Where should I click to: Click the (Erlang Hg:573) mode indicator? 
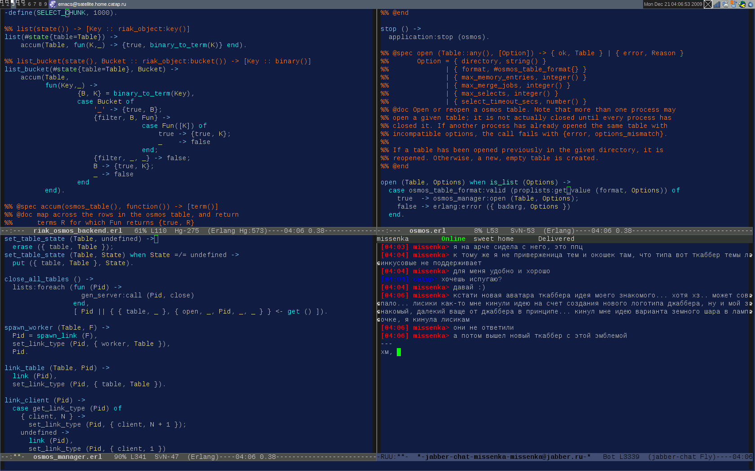(238, 231)
